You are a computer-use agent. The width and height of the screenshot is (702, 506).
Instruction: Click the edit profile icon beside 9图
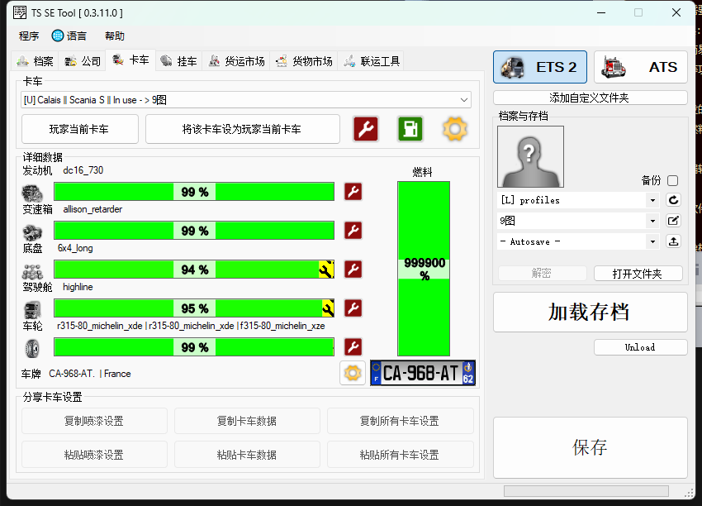pyautogui.click(x=673, y=221)
